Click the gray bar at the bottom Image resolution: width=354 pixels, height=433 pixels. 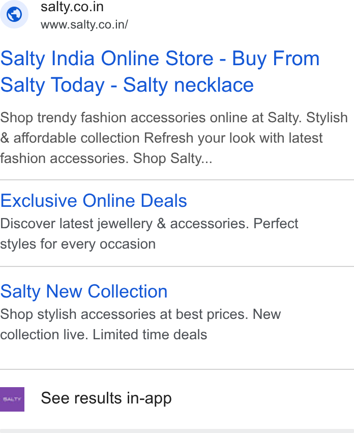pyautogui.click(x=177, y=431)
